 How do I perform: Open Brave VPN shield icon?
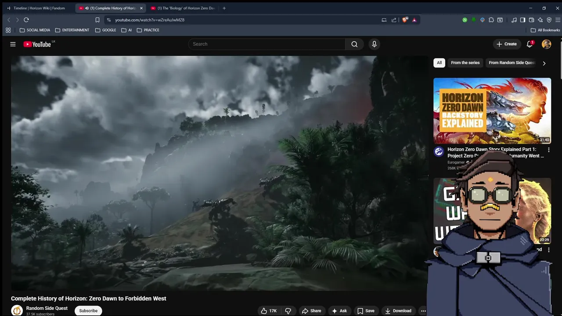point(549,20)
